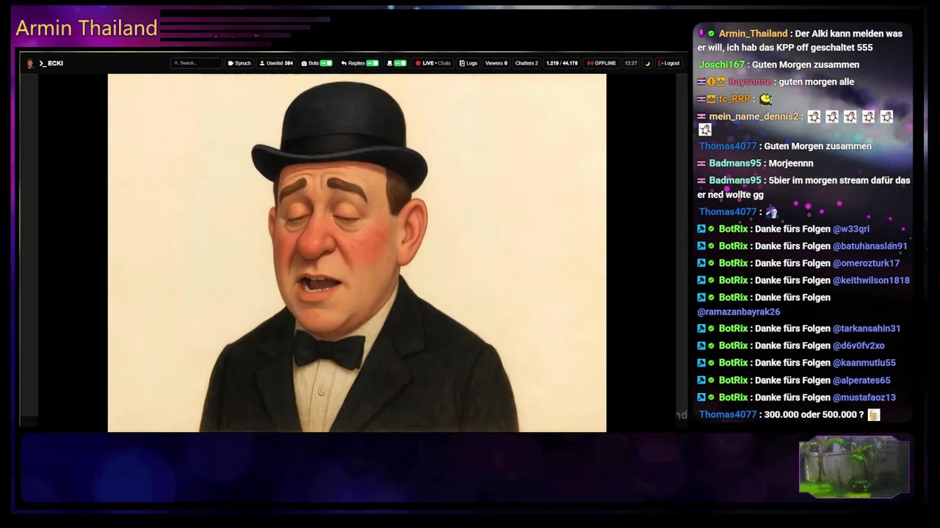Click the hat icon beside the last toggle
This screenshot has height=528, width=940.
coord(389,63)
